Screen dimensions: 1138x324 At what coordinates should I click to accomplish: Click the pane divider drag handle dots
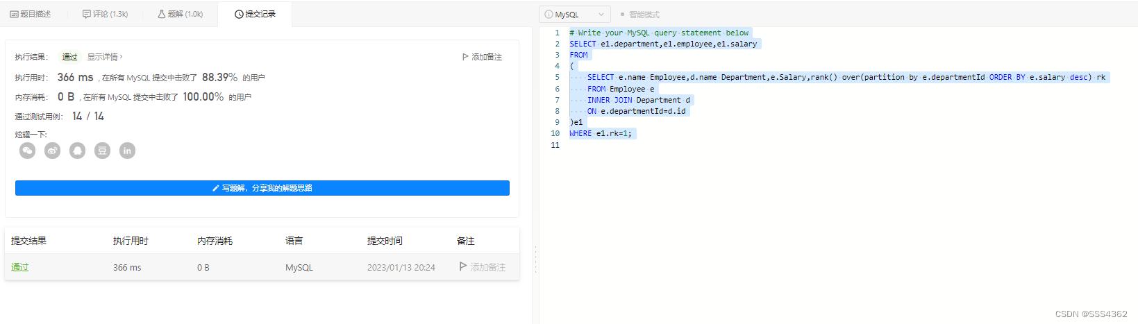point(535,260)
